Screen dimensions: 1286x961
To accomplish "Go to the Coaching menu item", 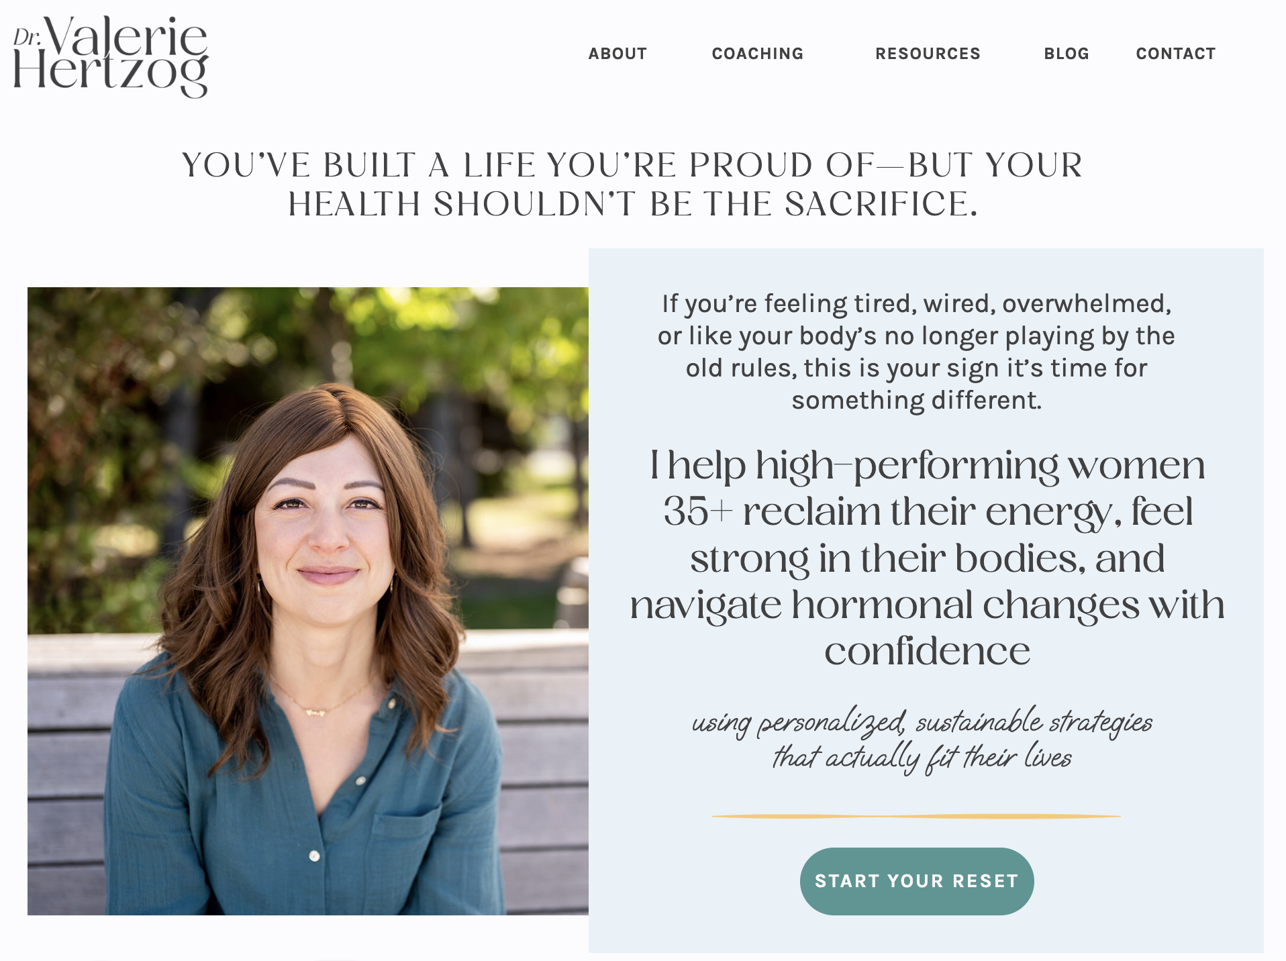I will [758, 54].
